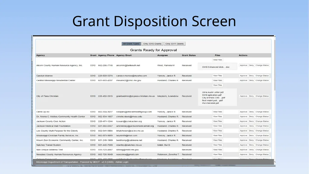This screenshot has height=174, width=309.
Task: Open the 2014 Audit Letter.pdf file
Action: click(213, 92)
